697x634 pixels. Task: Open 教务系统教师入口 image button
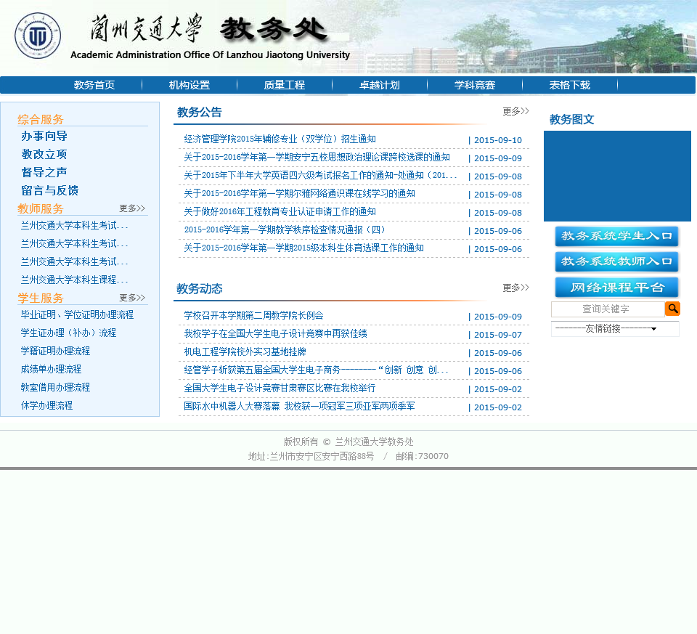(x=616, y=262)
